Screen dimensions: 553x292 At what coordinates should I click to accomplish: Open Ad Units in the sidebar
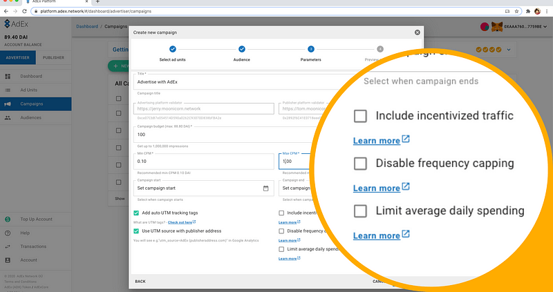pos(36,90)
